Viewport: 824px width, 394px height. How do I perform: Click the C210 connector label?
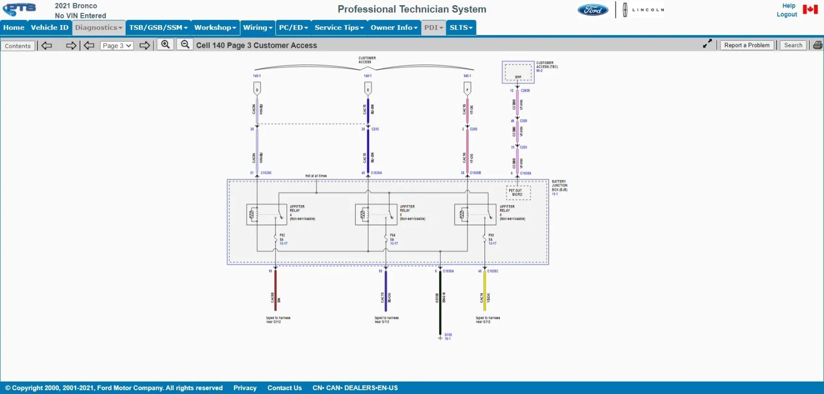[375, 129]
